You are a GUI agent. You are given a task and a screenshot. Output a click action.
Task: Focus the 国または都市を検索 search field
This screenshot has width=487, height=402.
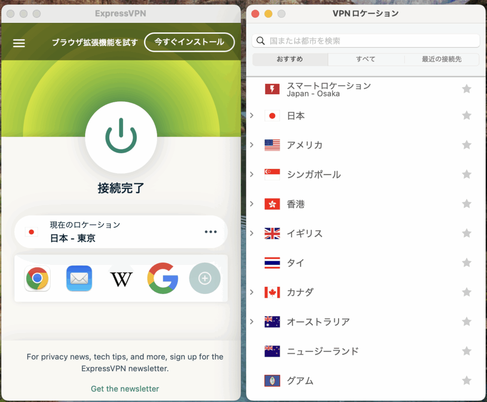pyautogui.click(x=366, y=41)
